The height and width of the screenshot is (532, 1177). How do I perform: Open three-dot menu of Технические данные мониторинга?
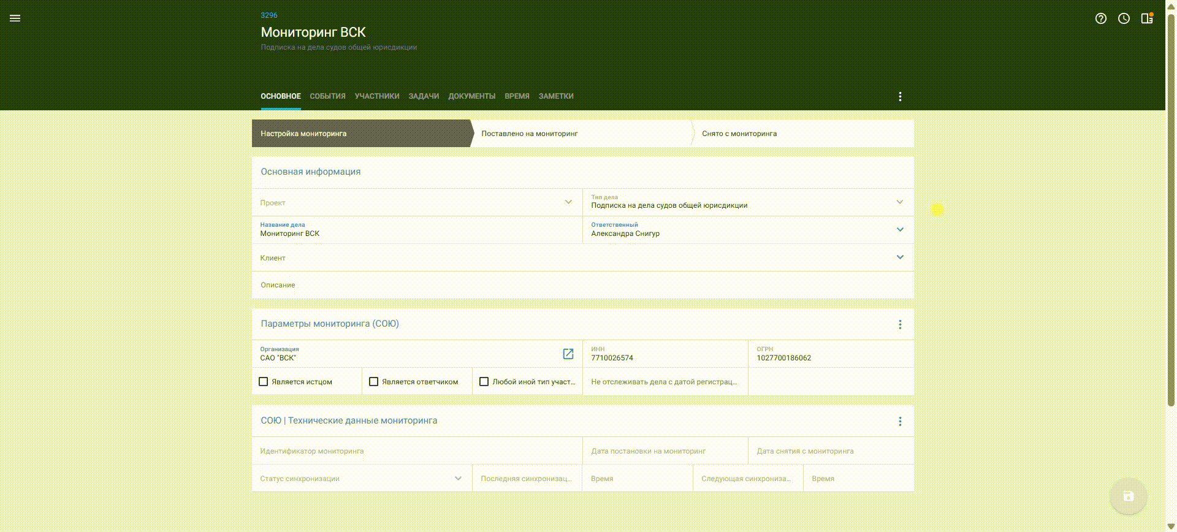click(900, 421)
